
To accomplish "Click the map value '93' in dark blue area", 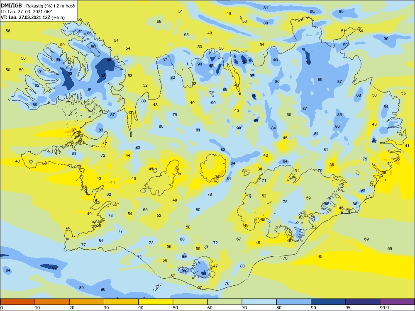I will [x=103, y=75].
